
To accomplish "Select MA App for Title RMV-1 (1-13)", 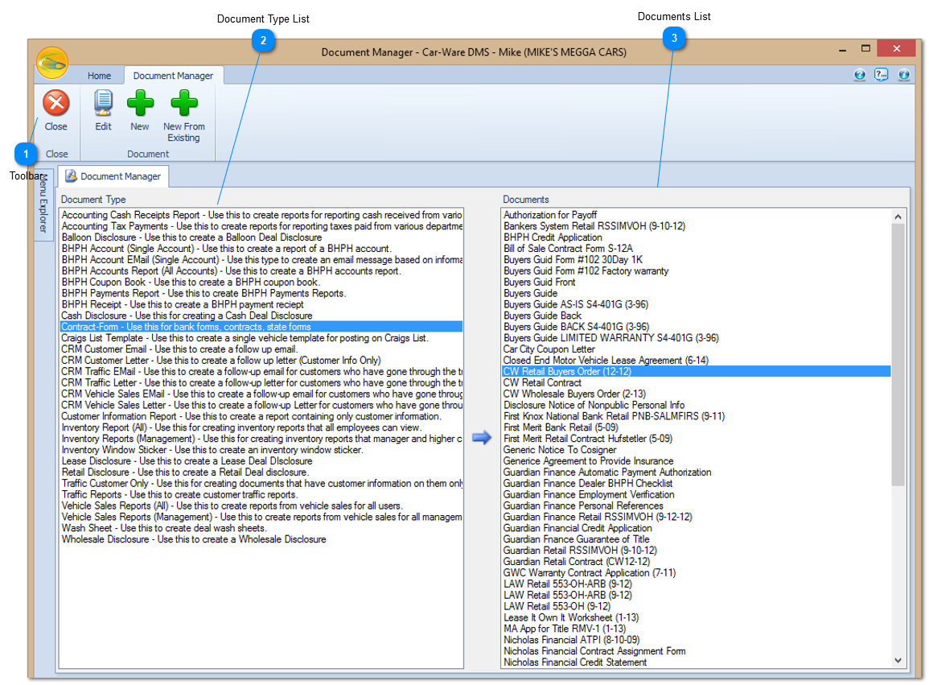I will pos(697,629).
